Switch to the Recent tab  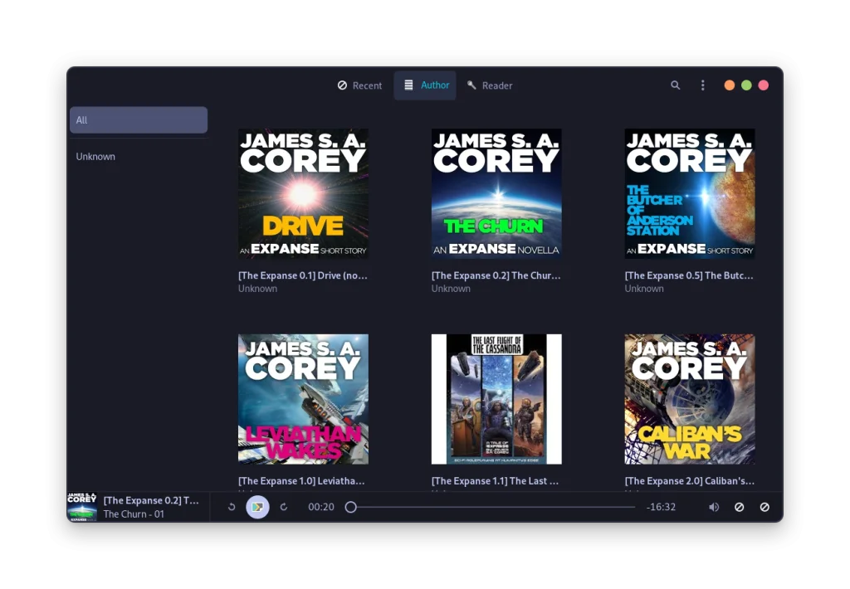click(x=360, y=85)
